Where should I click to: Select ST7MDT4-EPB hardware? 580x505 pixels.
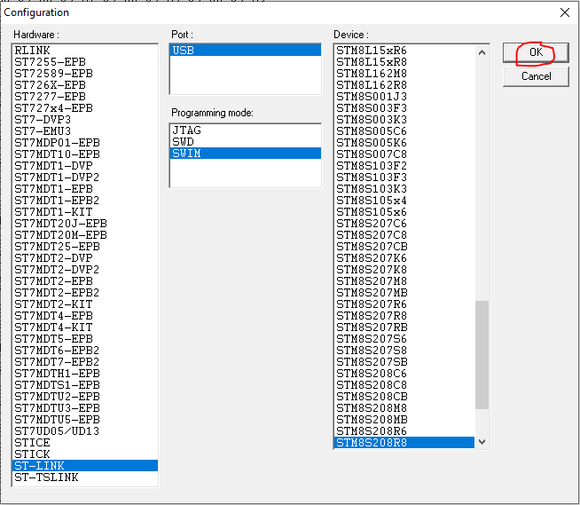[x=85, y=315]
